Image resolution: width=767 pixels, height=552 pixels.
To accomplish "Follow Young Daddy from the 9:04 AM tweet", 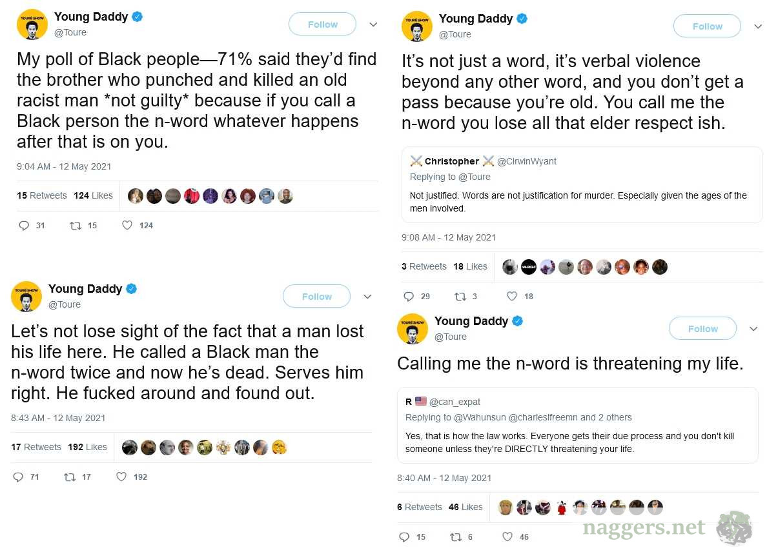I will click(322, 25).
